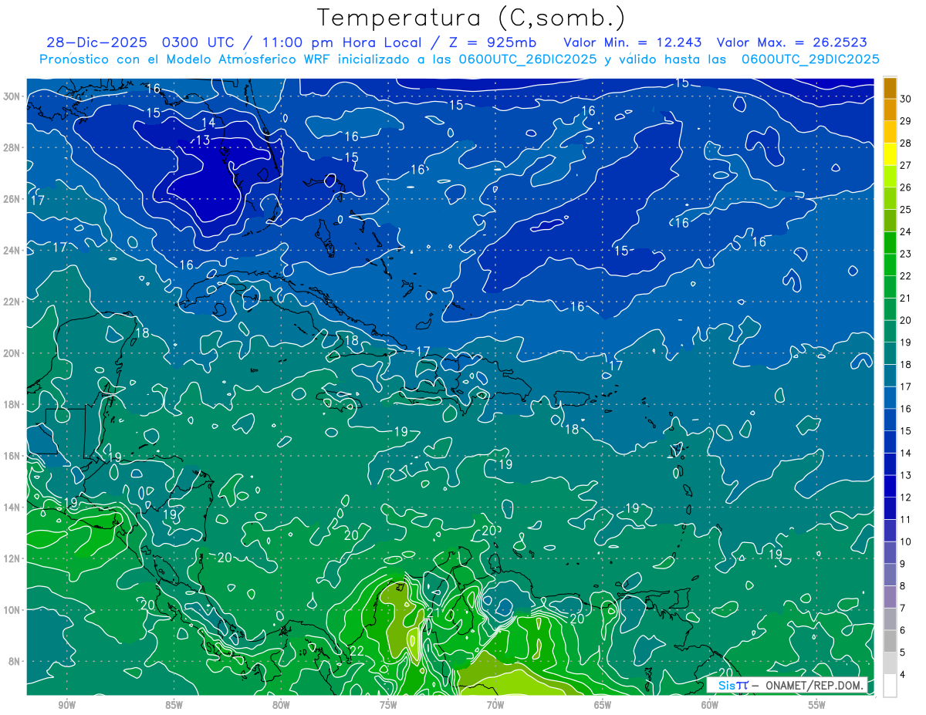926x715 pixels.
Task: Click the brown-orange swatch above 30 in legend
Action: pos(890,88)
